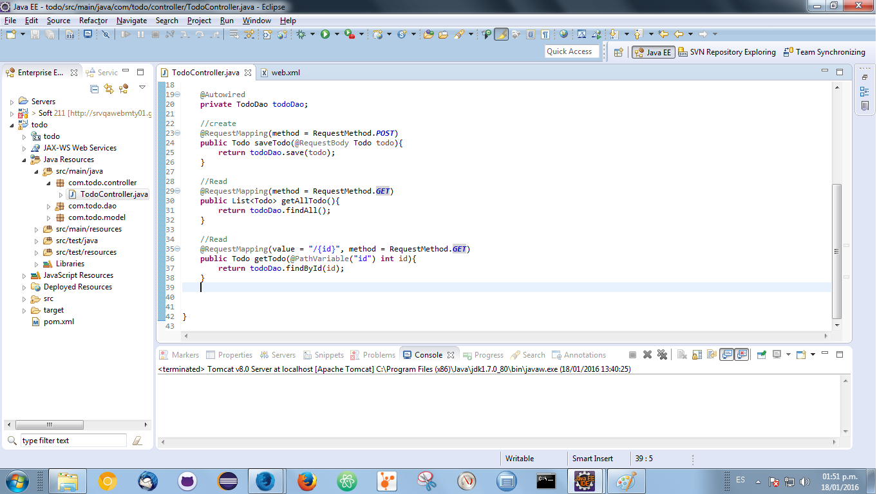Click Remove All Terminated Launches icon
Screen dimensions: 877x494
pos(662,354)
